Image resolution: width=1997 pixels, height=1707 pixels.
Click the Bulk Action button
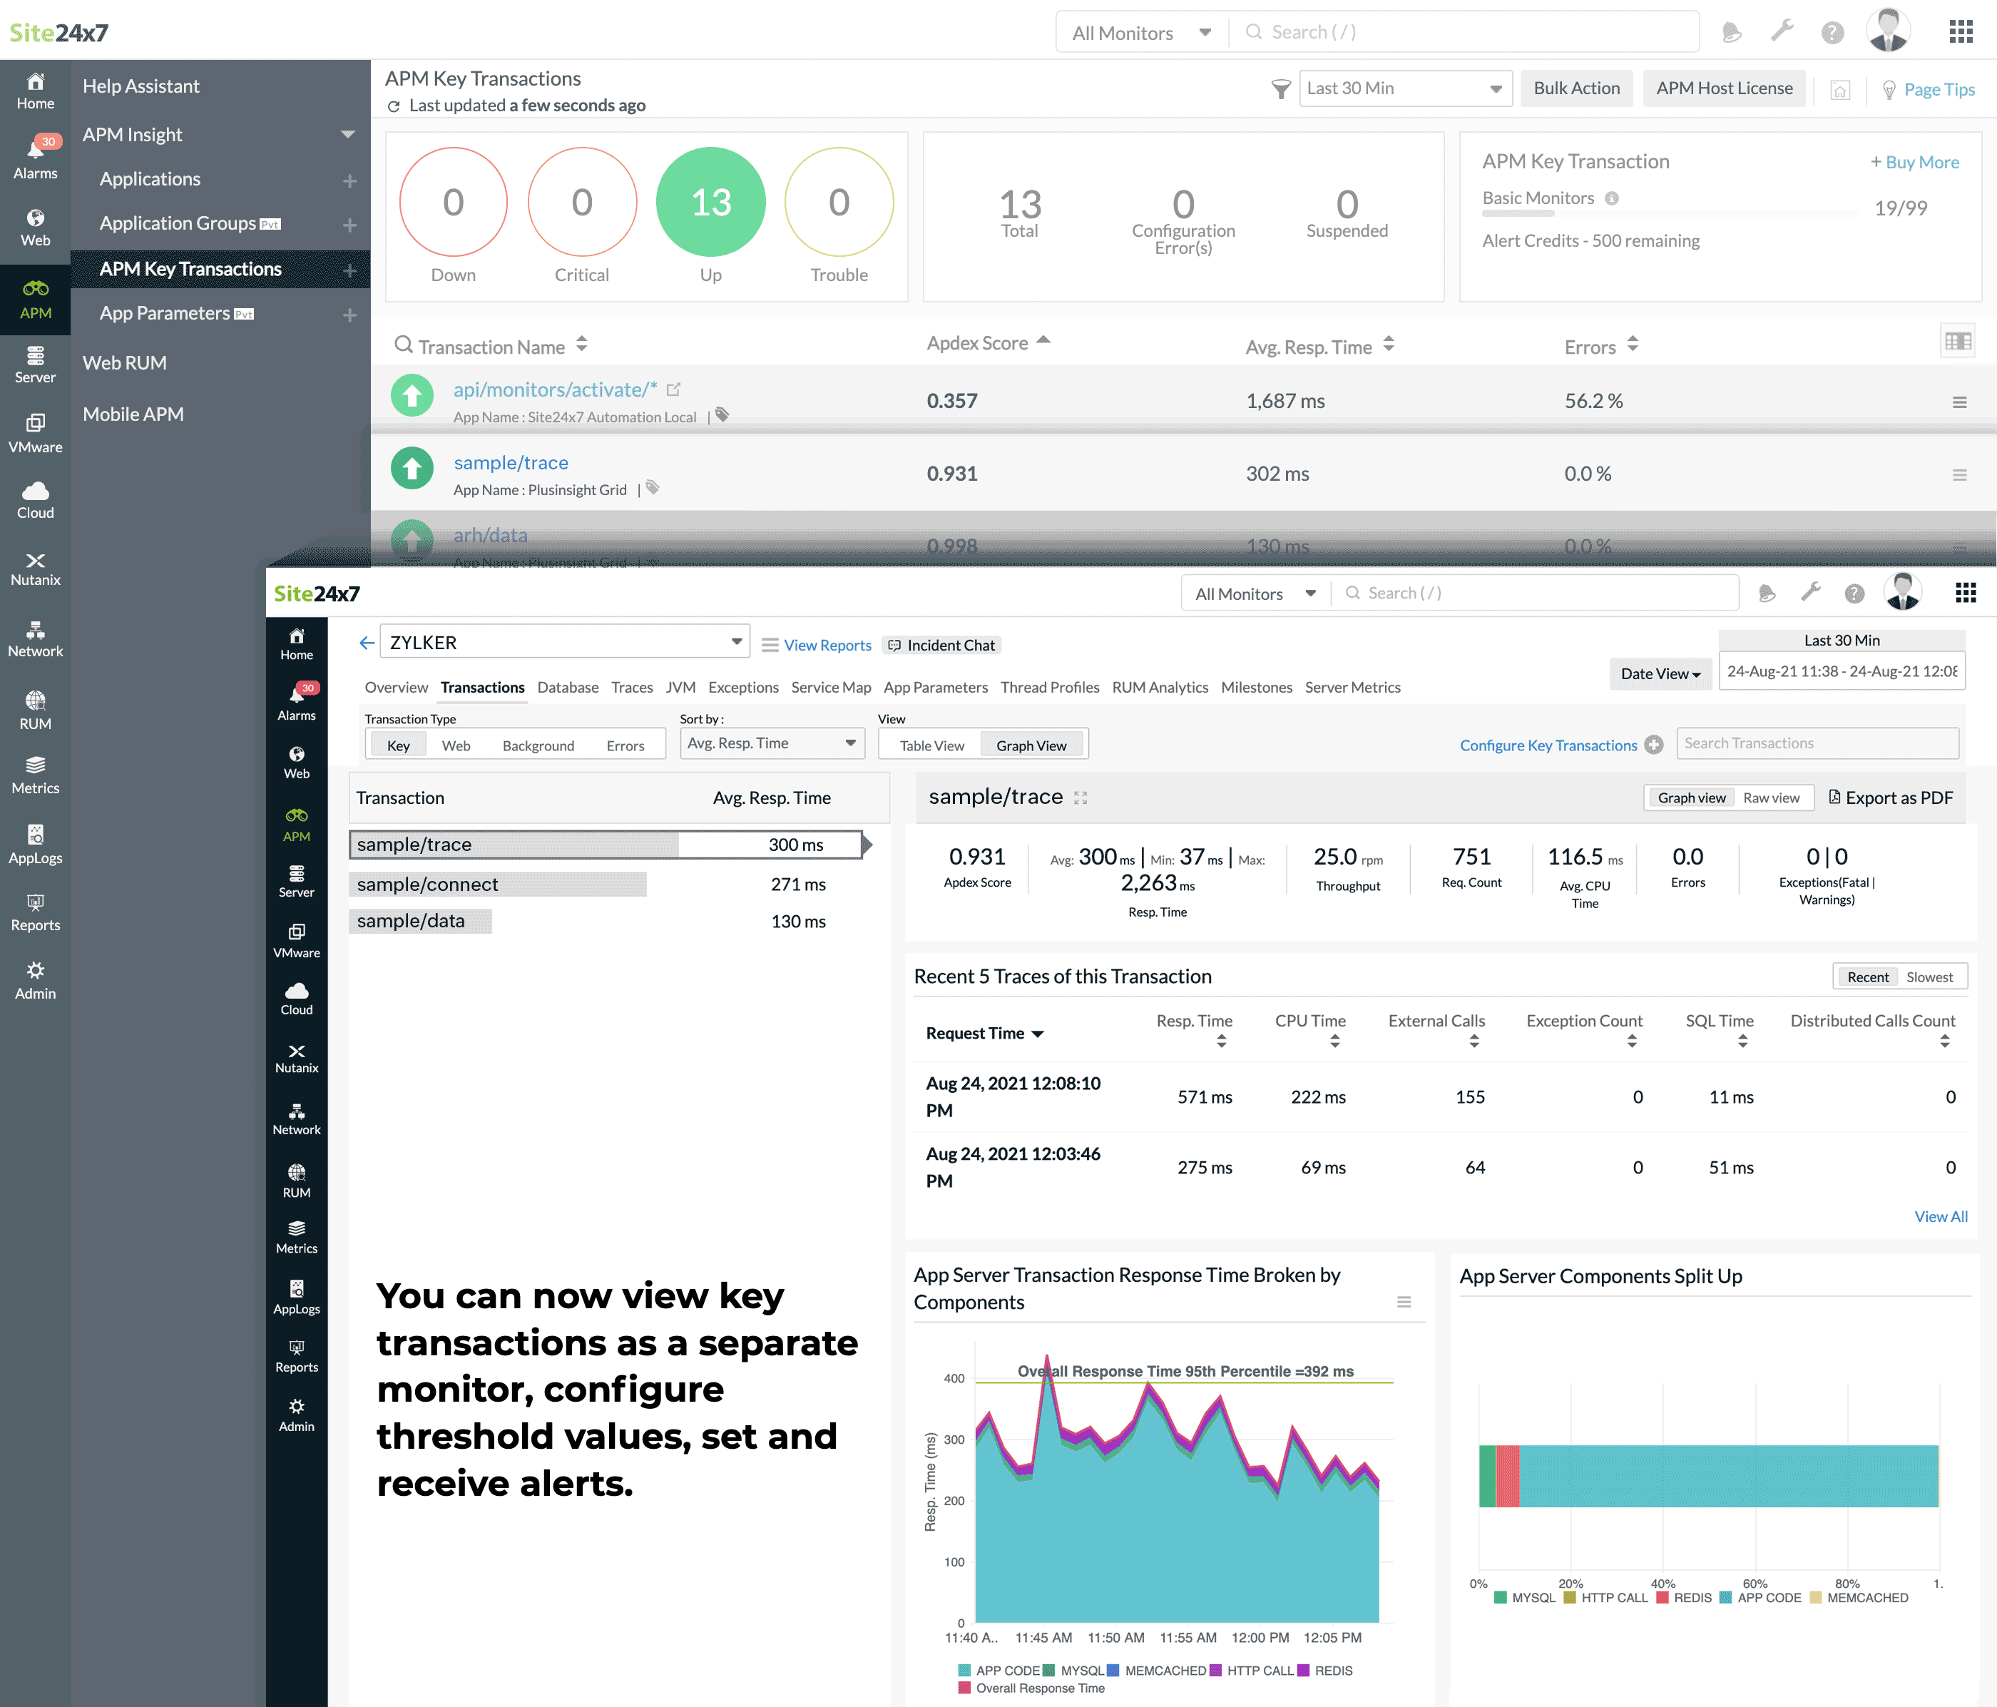[1575, 88]
